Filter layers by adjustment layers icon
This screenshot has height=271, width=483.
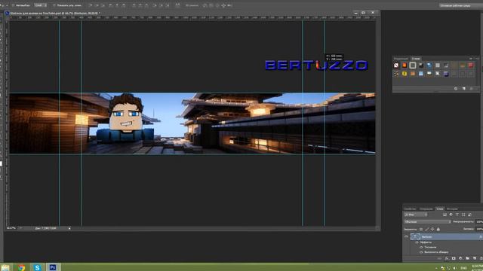[x=451, y=215]
